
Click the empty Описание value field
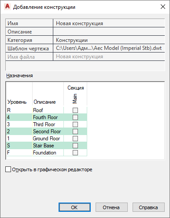pyautogui.click(x=109, y=32)
